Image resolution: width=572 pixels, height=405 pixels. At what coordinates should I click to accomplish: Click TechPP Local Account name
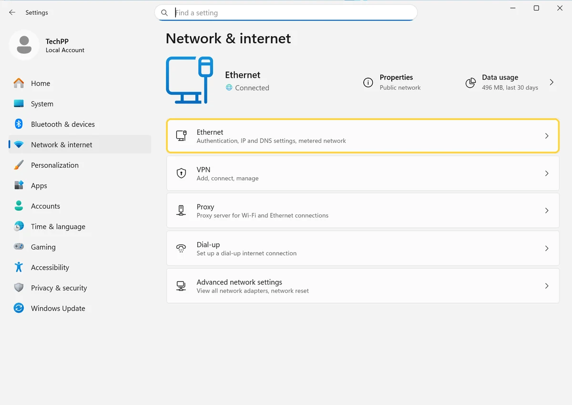tap(65, 45)
